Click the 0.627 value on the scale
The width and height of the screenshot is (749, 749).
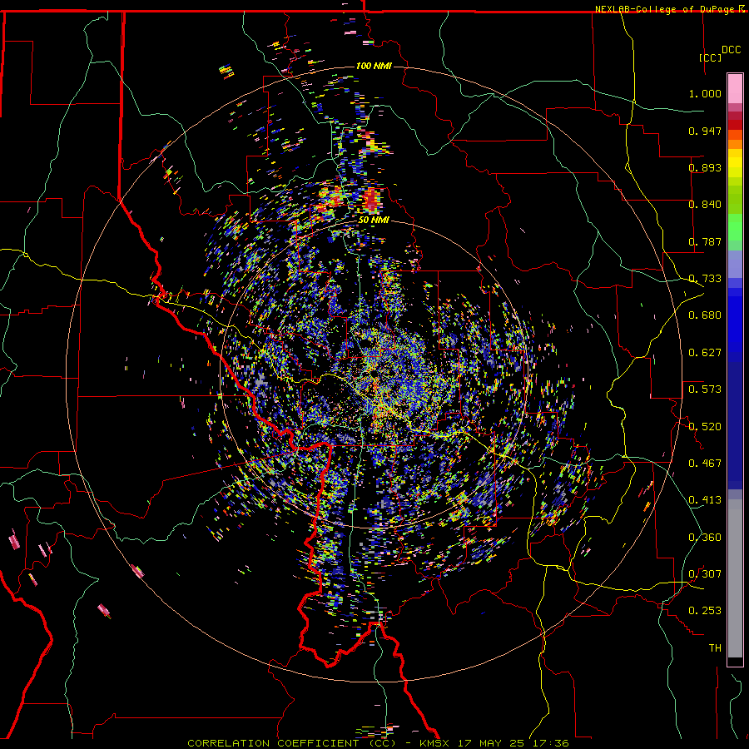pos(705,353)
